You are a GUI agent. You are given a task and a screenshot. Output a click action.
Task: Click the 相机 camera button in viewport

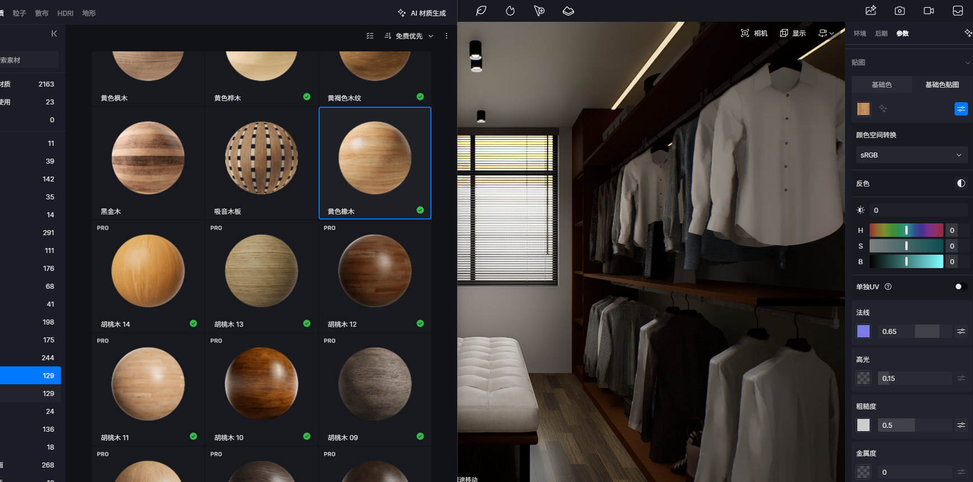point(754,34)
